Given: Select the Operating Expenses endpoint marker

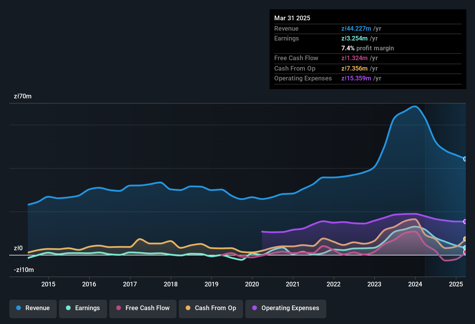Looking at the screenshot, I should click(465, 222).
